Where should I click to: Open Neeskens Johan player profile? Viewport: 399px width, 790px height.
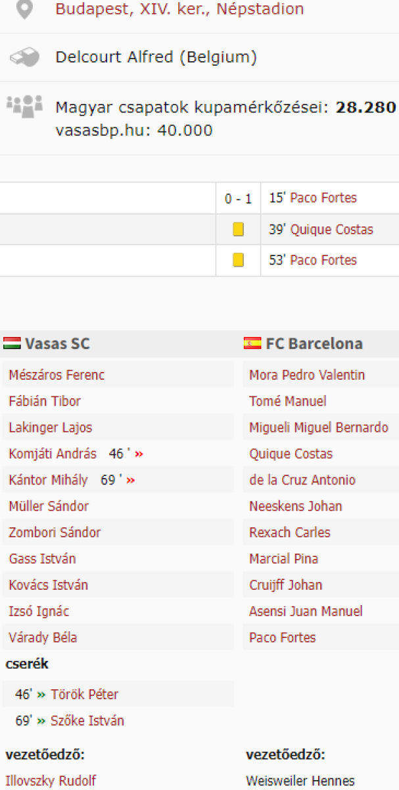tap(295, 506)
